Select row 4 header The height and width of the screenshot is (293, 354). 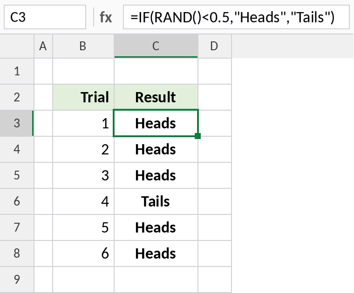tap(17, 149)
